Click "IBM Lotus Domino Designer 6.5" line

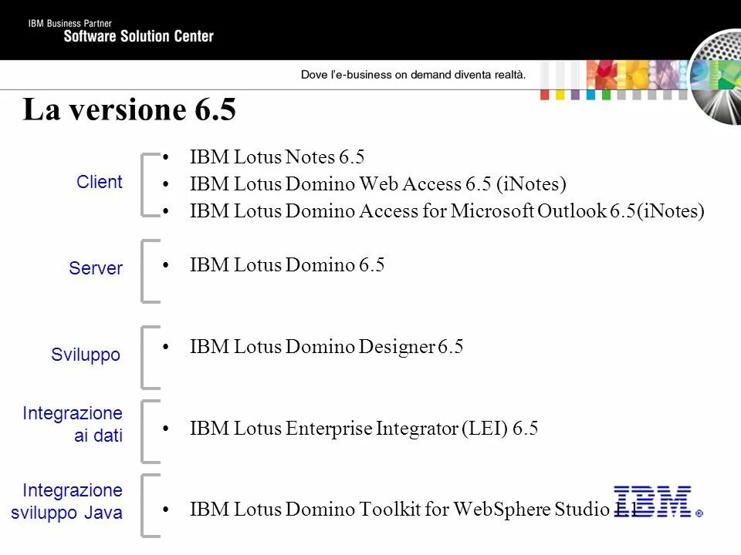327,347
